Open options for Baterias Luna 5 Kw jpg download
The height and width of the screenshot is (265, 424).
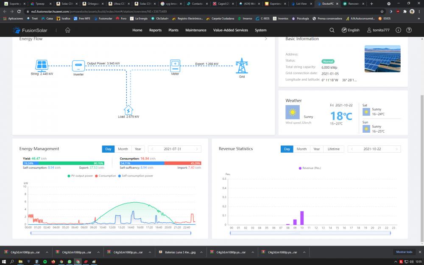[x=201, y=252]
